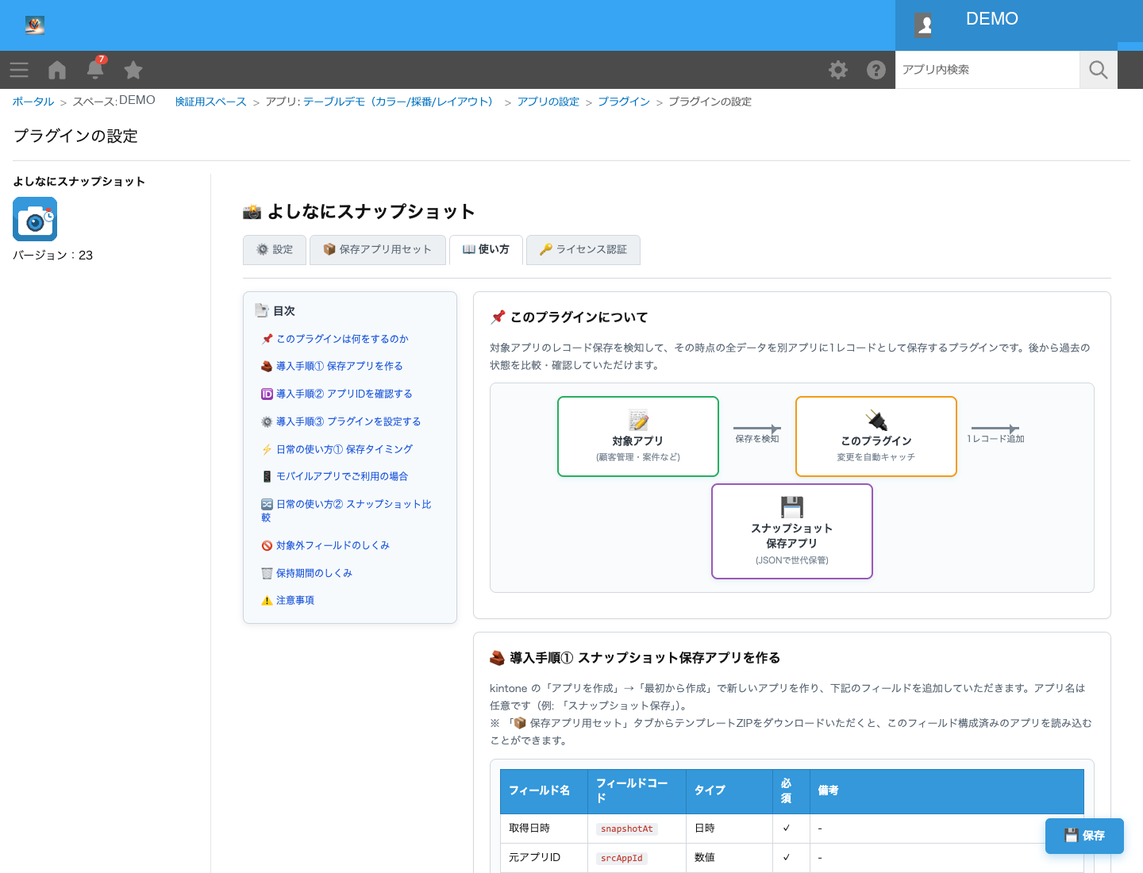
Task: Click the 保存 button
Action: [x=1084, y=836]
